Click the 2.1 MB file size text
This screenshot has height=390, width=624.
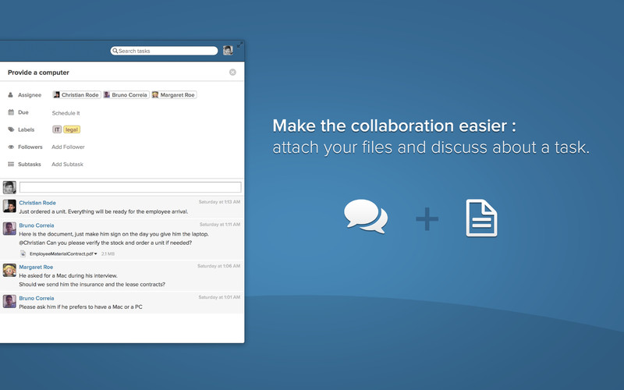pyautogui.click(x=108, y=253)
